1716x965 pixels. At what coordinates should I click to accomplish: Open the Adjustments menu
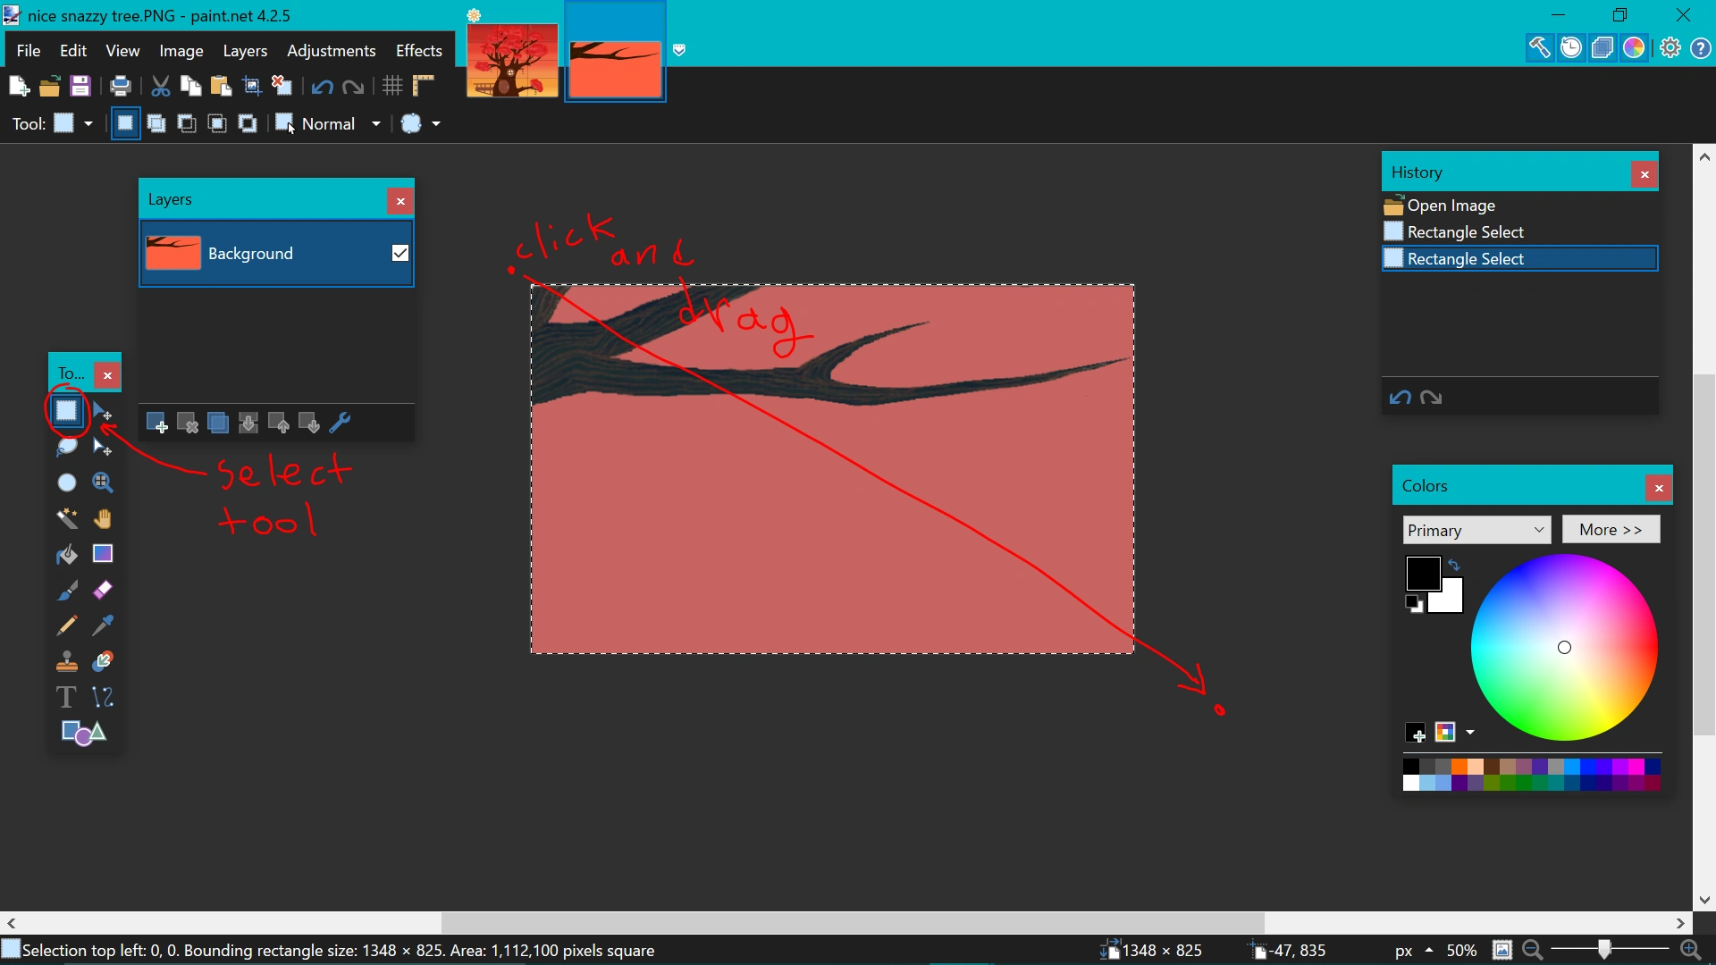pos(331,51)
